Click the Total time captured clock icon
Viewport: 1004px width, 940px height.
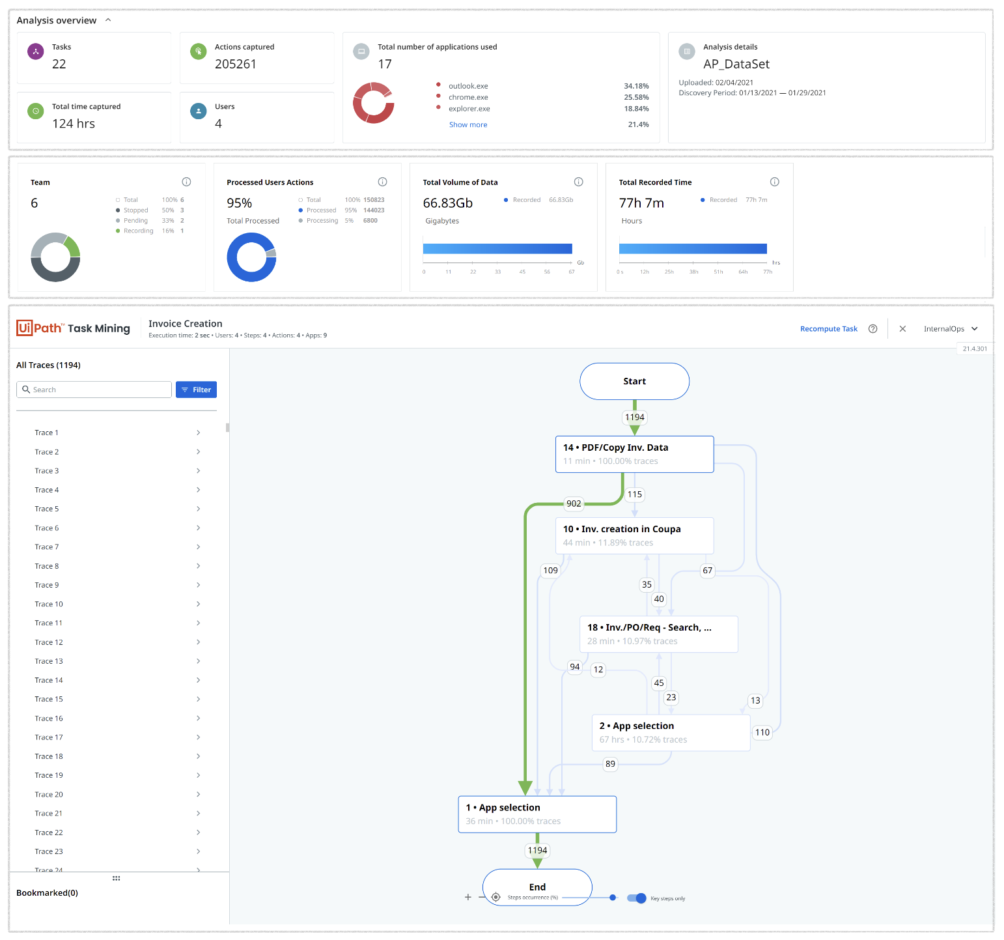[x=36, y=111]
